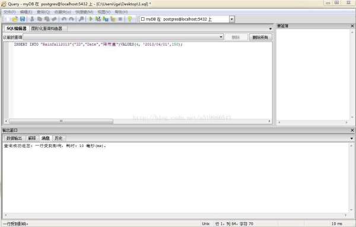The width and height of the screenshot is (356, 227).
Task: Click the Explain query toolbar icon
Action: pos(113,20)
